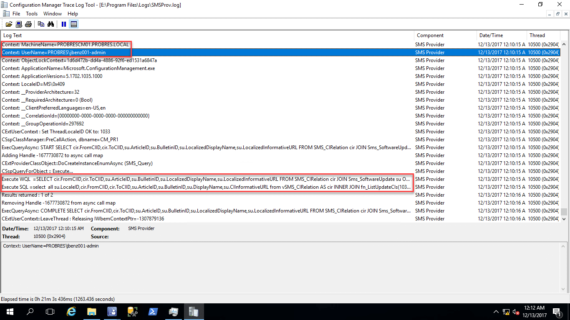Open the SQL Server tools taskbar icon

click(x=132, y=312)
